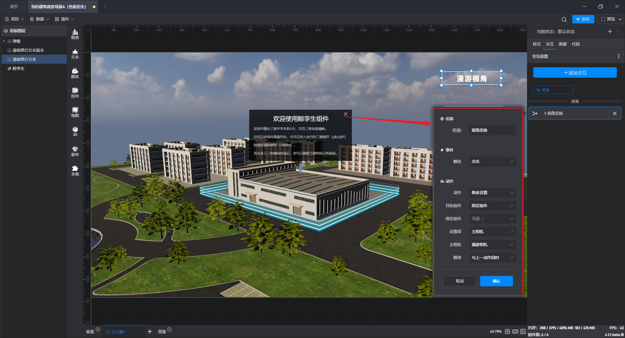625x338 pixels.
Task: Delete the 1.视角变换 interaction entry
Action: [x=615, y=113]
